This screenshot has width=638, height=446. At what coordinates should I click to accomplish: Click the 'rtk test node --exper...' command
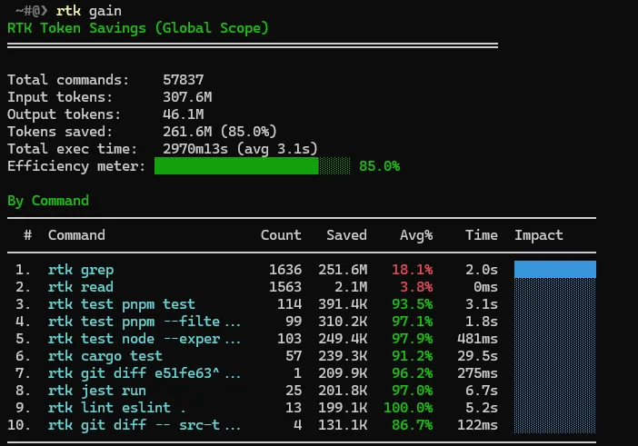point(145,339)
